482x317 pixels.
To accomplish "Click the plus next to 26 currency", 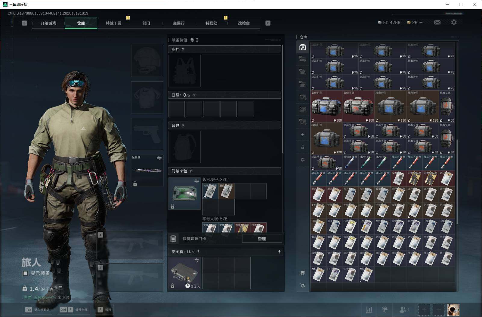I will pyautogui.click(x=421, y=23).
